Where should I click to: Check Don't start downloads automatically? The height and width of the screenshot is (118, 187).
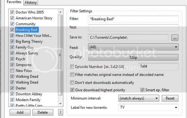pos(72,83)
